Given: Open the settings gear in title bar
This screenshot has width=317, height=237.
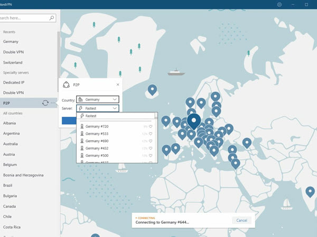Looking at the screenshot, I should [x=279, y=4].
